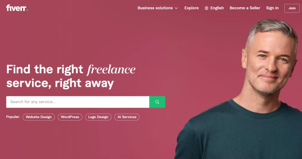Viewport: 302px width, 159px height.
Task: Open the Business solutions menu
Action: point(157,8)
